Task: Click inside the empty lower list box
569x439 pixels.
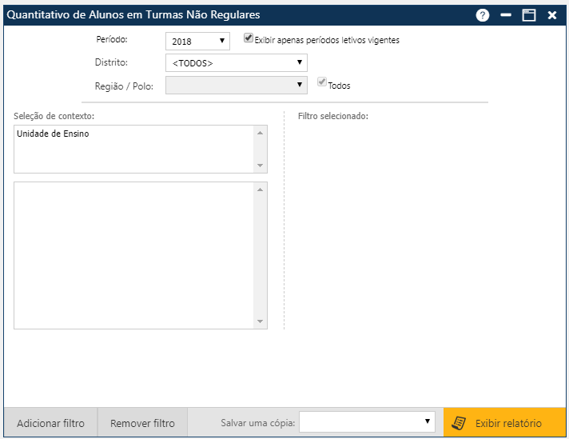Action: coord(133,255)
